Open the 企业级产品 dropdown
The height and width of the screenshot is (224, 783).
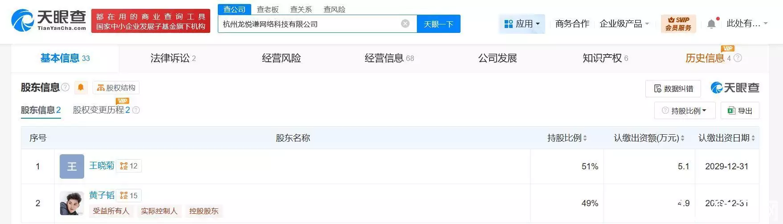point(624,24)
